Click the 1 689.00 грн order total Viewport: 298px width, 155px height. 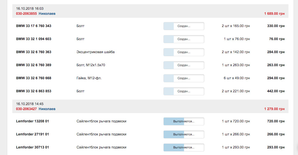[x=274, y=14]
